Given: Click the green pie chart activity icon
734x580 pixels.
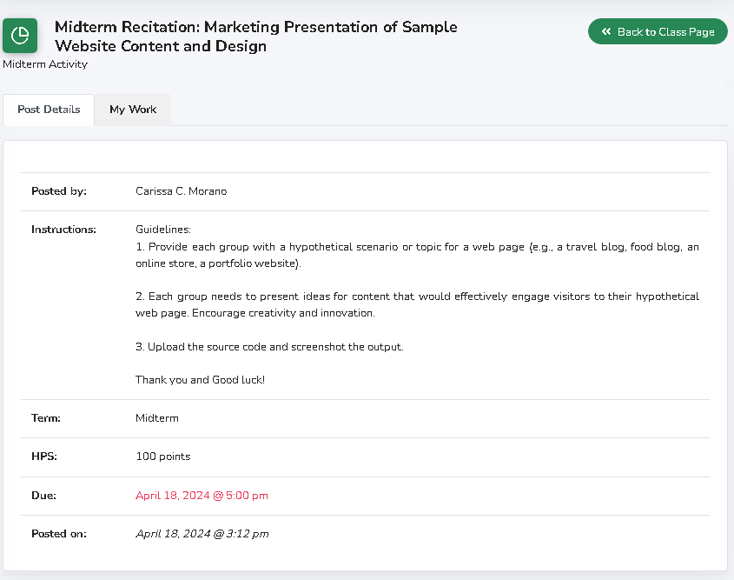Looking at the screenshot, I should [x=20, y=36].
